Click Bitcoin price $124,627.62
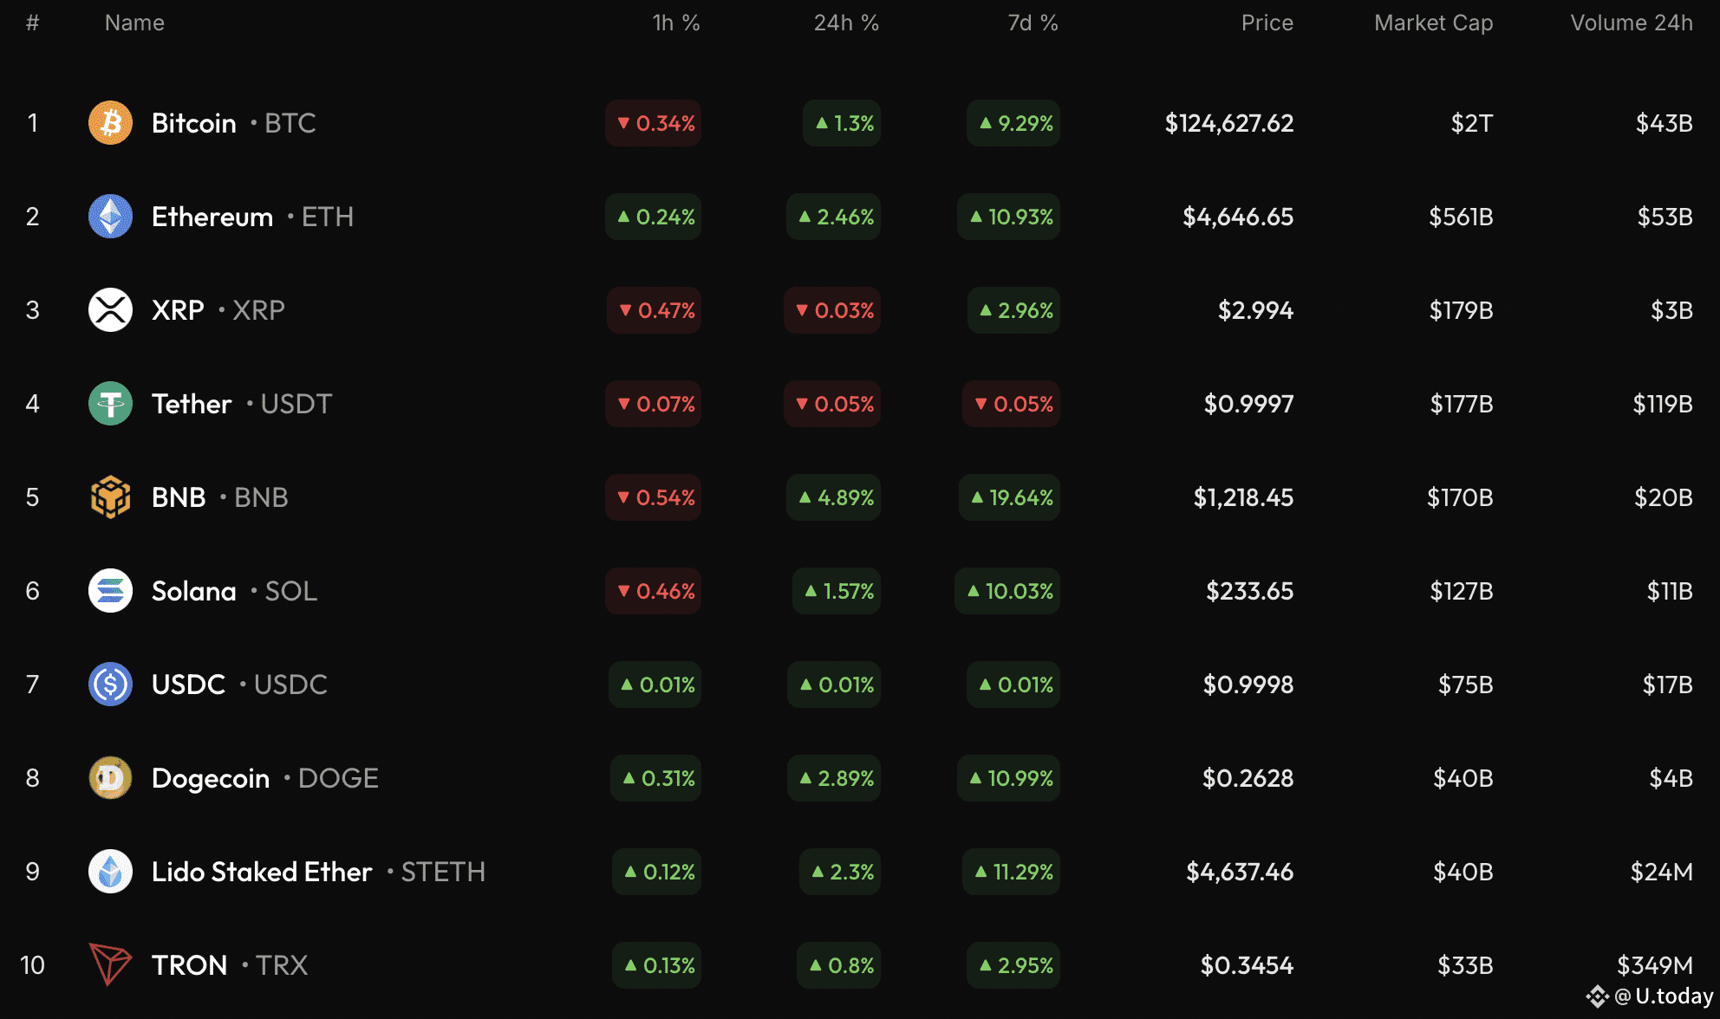This screenshot has width=1720, height=1019. pyautogui.click(x=1228, y=123)
